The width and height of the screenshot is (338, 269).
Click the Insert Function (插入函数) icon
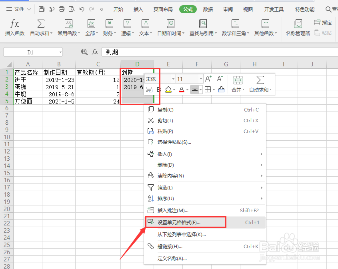(x=15, y=24)
